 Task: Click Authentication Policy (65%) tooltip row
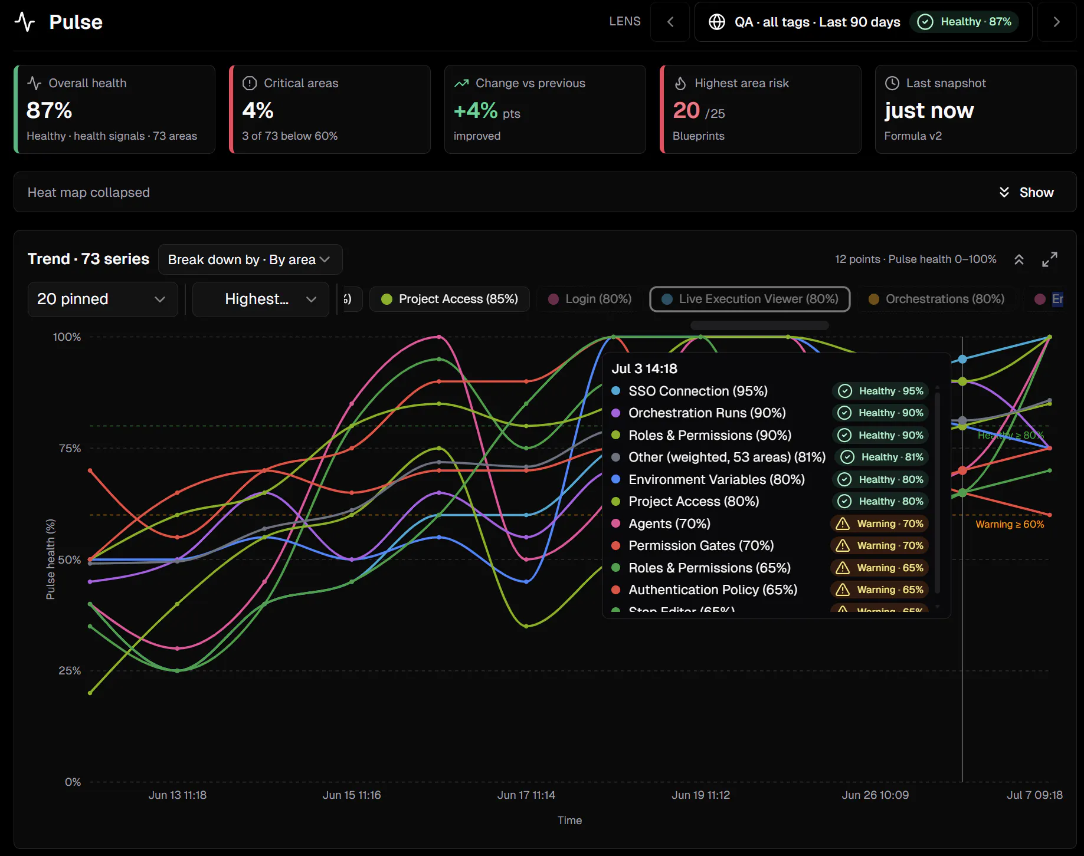[769, 590]
